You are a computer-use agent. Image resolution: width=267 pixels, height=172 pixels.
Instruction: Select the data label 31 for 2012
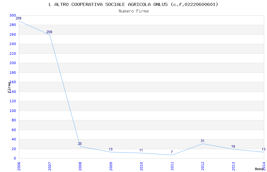(203, 141)
